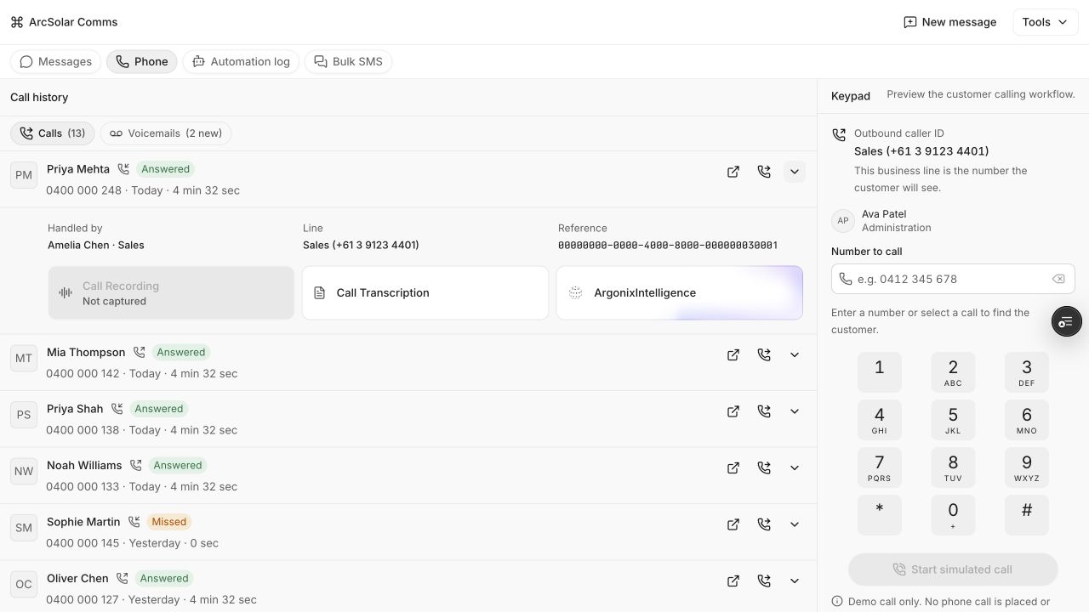Click the Start simulated call button
The height and width of the screenshot is (612, 1089).
[x=953, y=569]
